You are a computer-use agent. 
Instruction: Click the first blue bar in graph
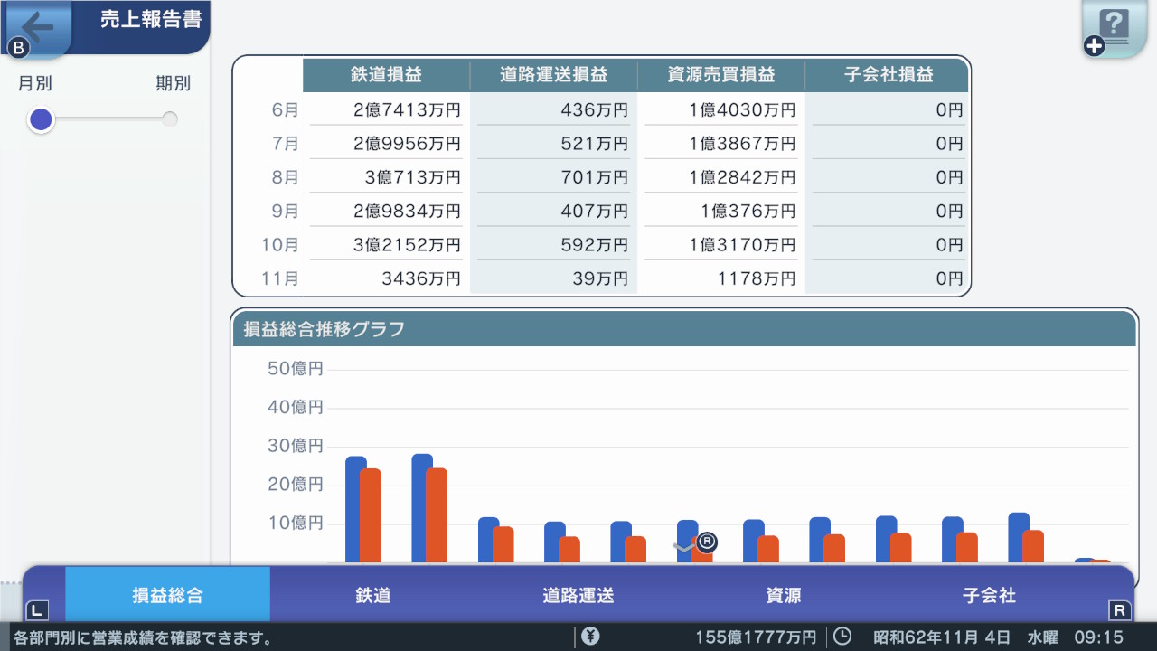[x=356, y=510]
